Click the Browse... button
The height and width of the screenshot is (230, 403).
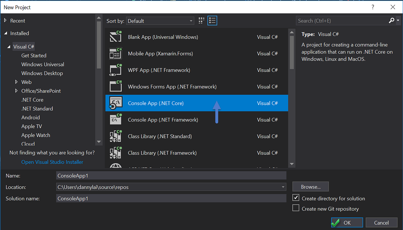pos(310,187)
